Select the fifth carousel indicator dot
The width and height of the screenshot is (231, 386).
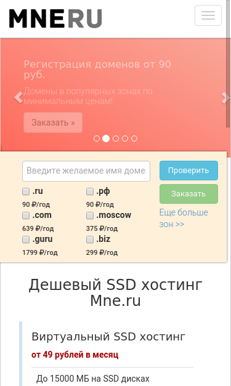click(x=134, y=139)
